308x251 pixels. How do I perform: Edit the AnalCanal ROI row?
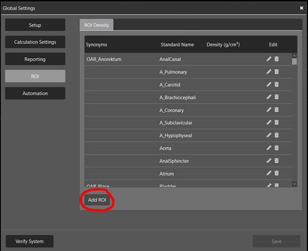coord(269,59)
